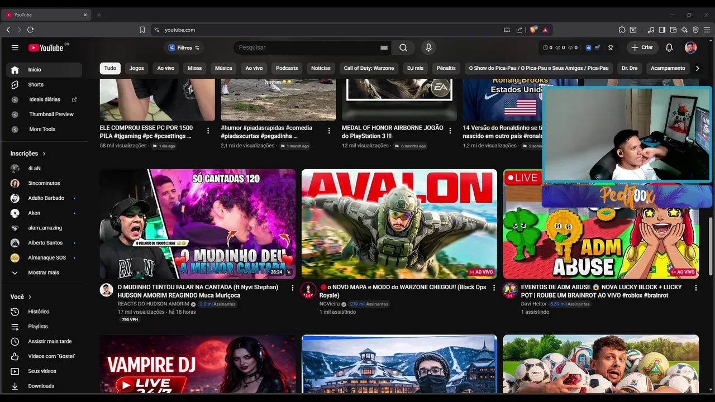Open the Brave Wallet icon
This screenshot has width=715, height=402.
673,30
